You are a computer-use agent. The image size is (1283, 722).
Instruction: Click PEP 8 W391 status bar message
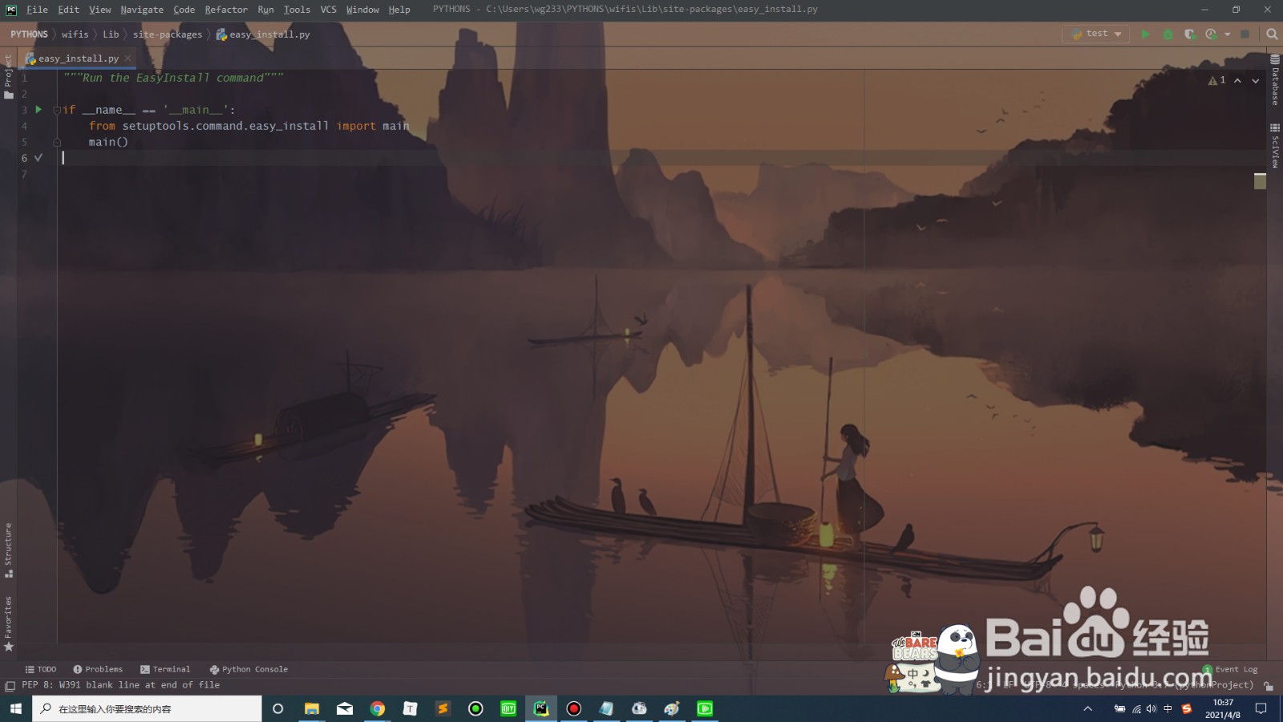[x=120, y=685]
